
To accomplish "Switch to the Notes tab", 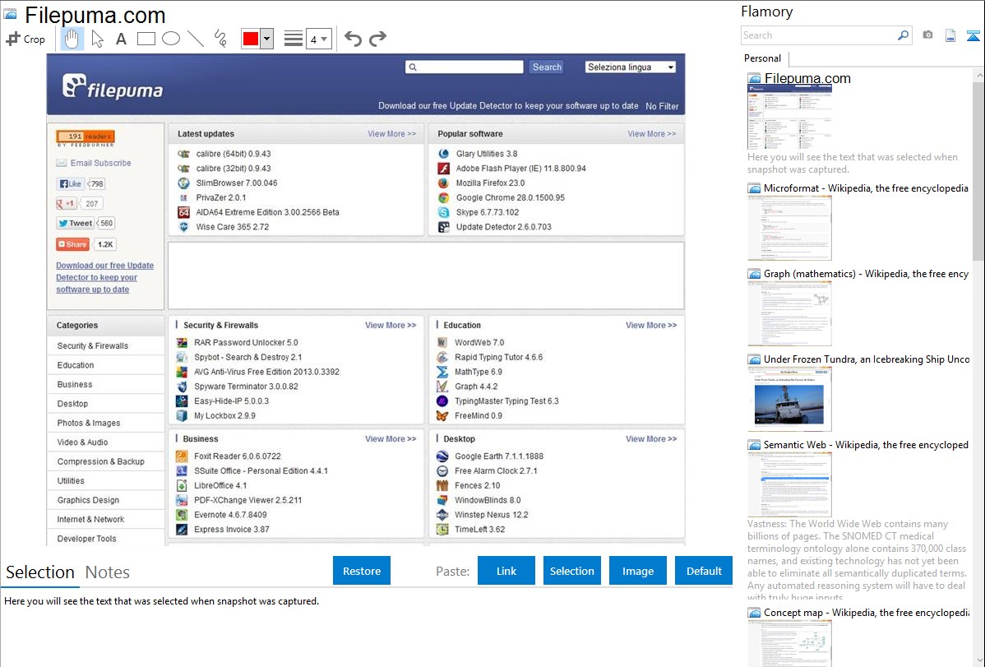I will point(108,572).
